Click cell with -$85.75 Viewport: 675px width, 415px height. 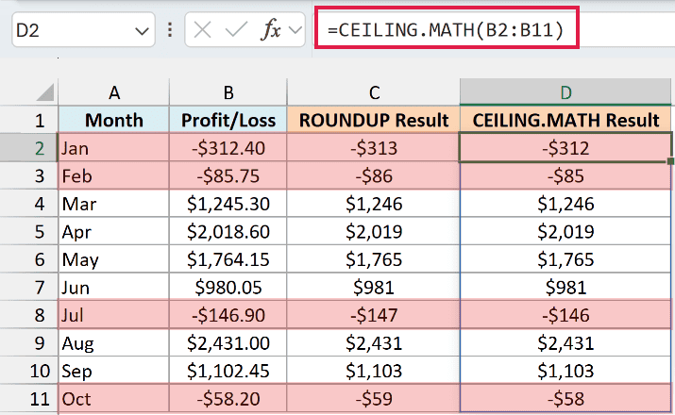point(228,175)
